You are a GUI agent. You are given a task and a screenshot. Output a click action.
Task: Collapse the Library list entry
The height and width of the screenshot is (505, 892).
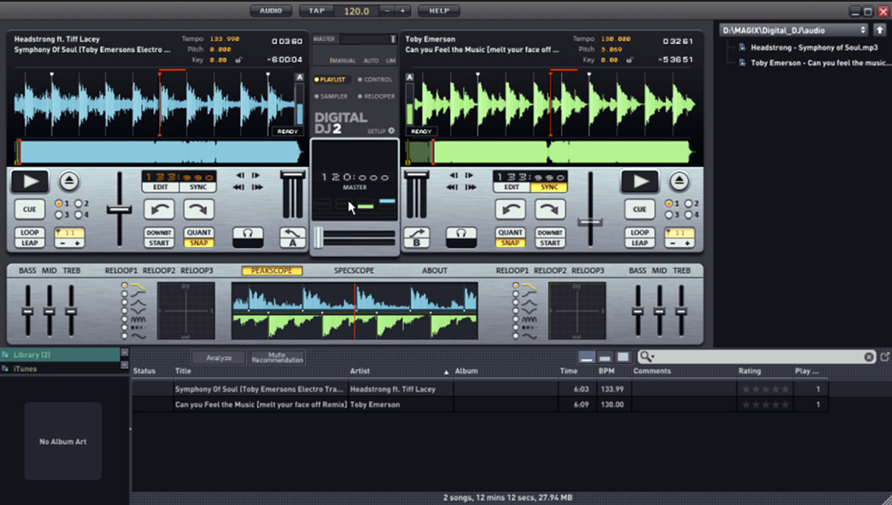(x=125, y=352)
